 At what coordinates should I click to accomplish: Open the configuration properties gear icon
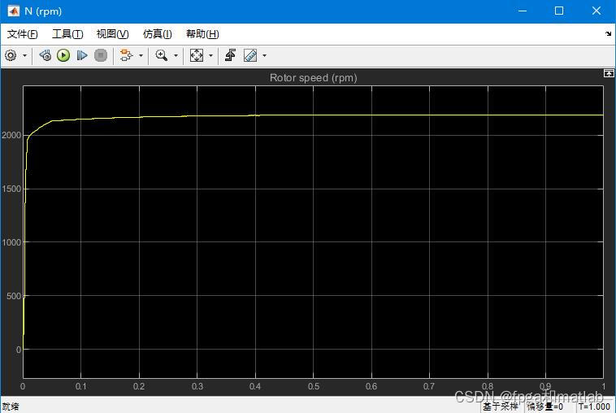(x=11, y=55)
